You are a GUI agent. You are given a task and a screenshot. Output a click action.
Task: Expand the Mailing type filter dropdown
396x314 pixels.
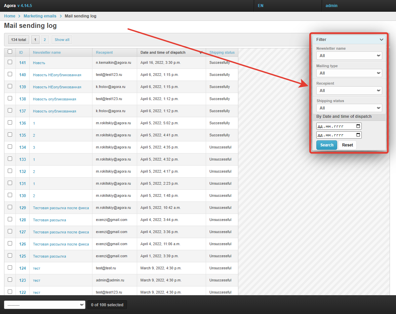(x=349, y=73)
